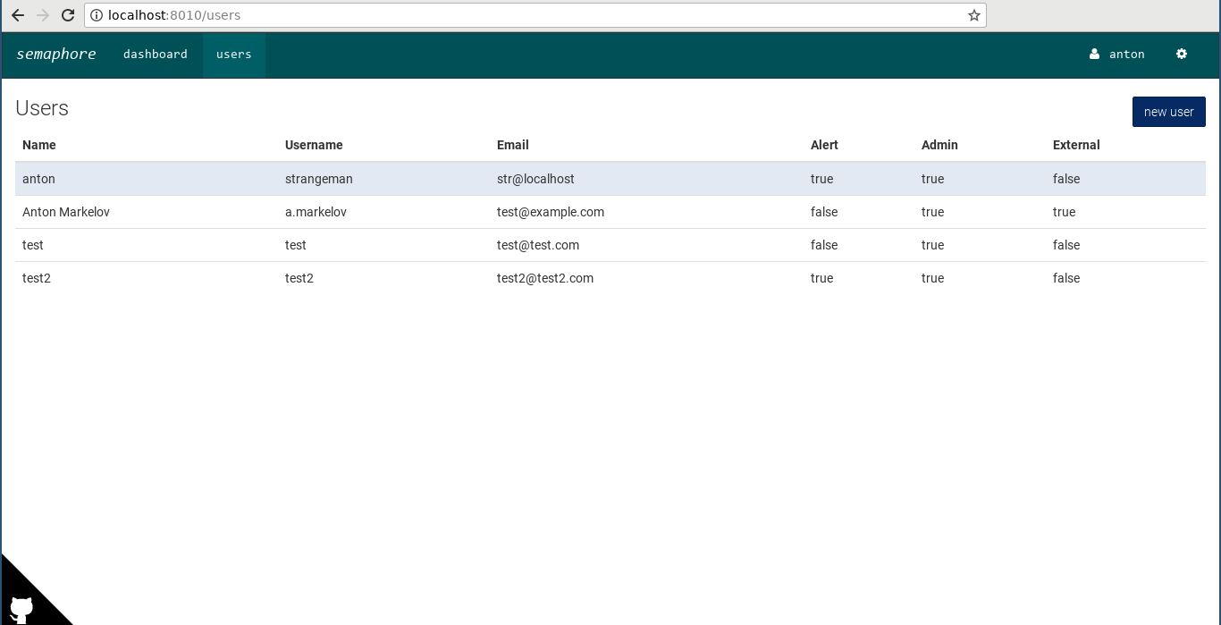Select the users tab
Screen dimensions: 1221x625
coord(233,55)
